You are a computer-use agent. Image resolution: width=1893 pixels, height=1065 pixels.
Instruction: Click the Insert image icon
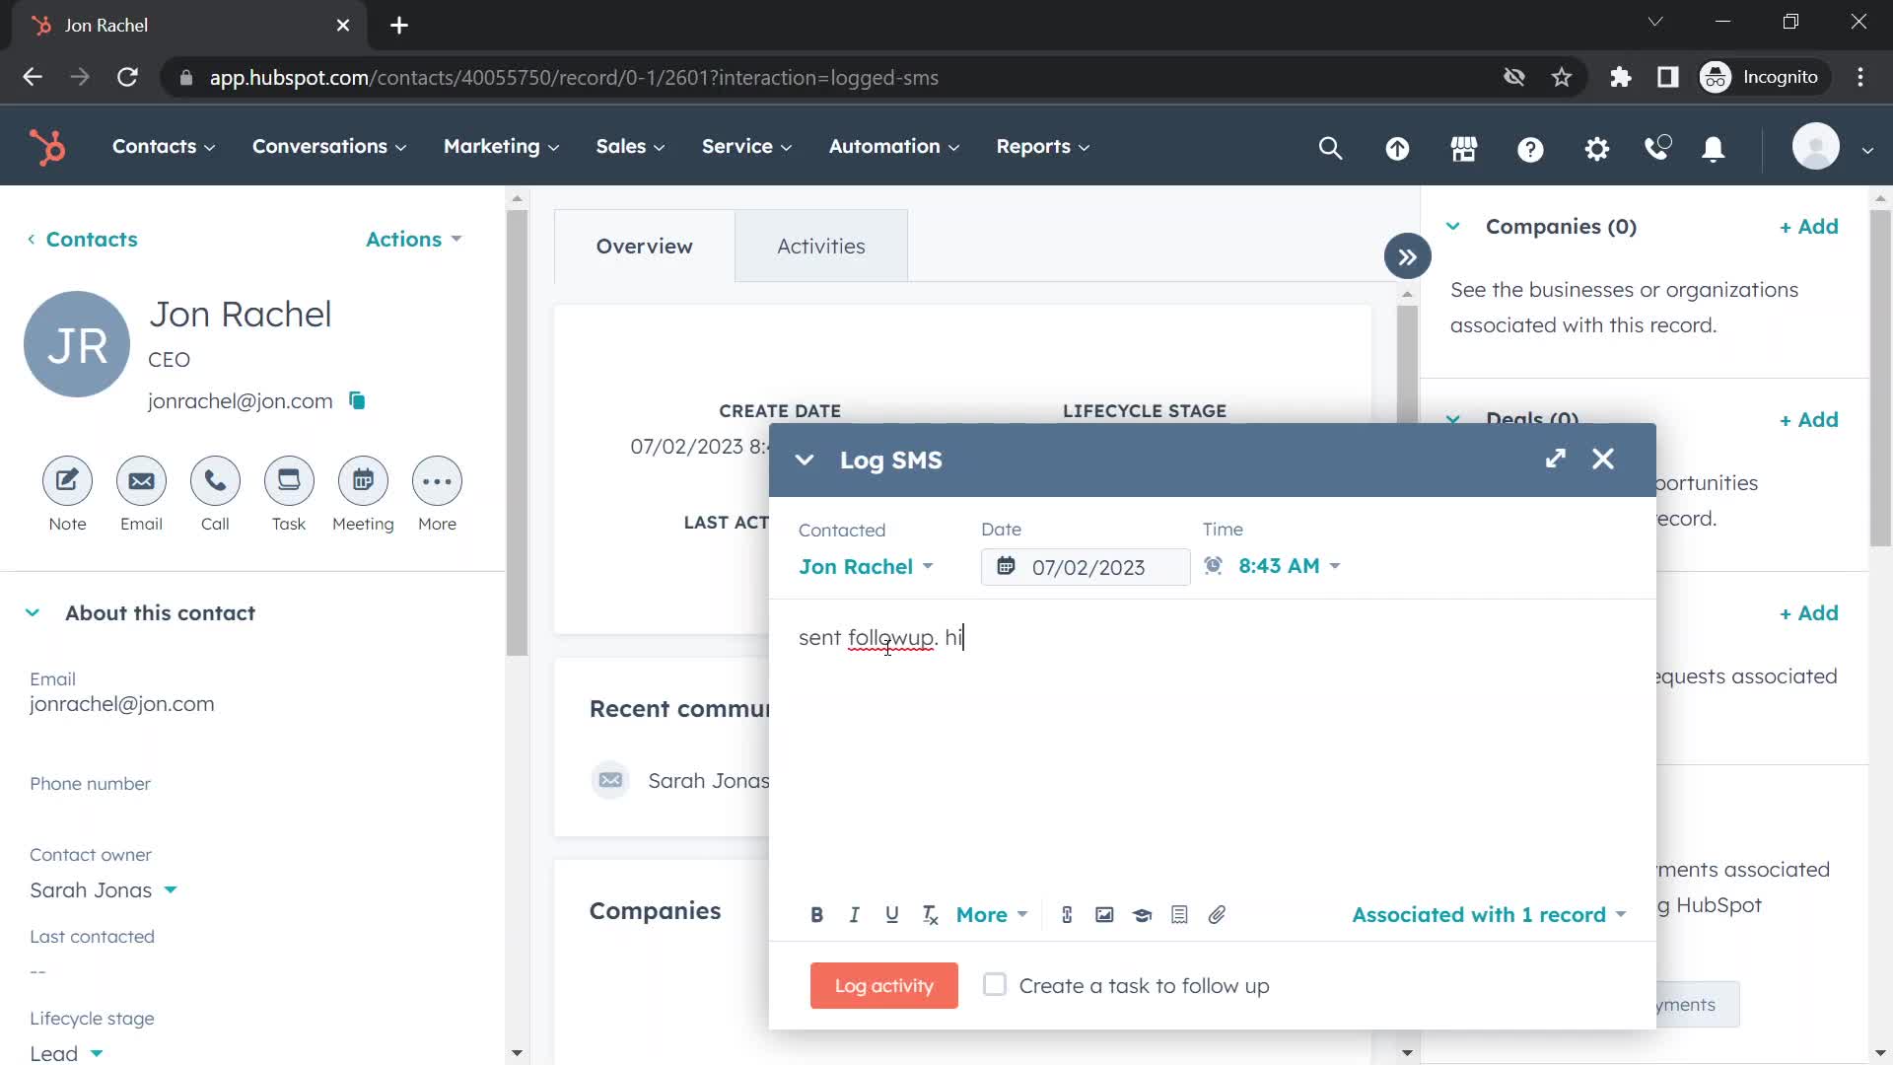click(x=1104, y=914)
